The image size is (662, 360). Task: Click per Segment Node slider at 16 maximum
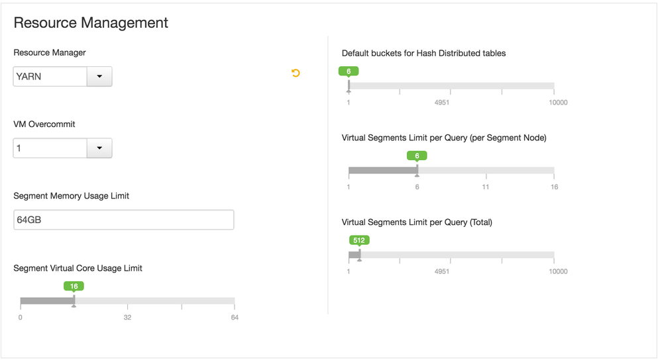(553, 171)
